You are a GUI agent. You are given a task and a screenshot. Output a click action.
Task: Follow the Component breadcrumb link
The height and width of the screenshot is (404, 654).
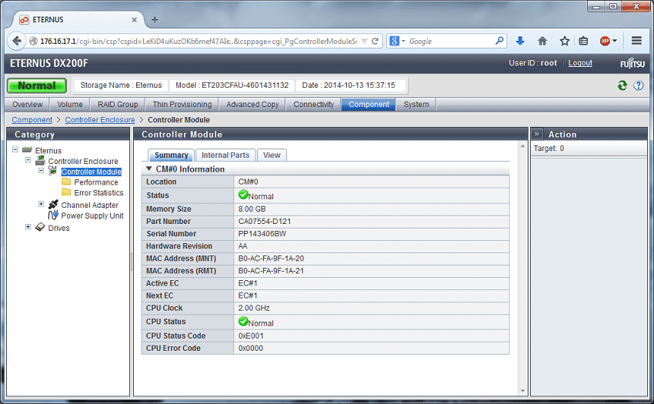[32, 120]
